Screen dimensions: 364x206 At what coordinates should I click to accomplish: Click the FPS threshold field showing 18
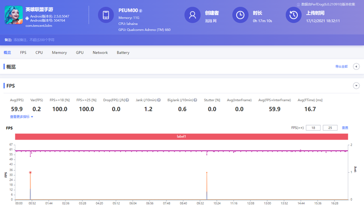click(313, 128)
